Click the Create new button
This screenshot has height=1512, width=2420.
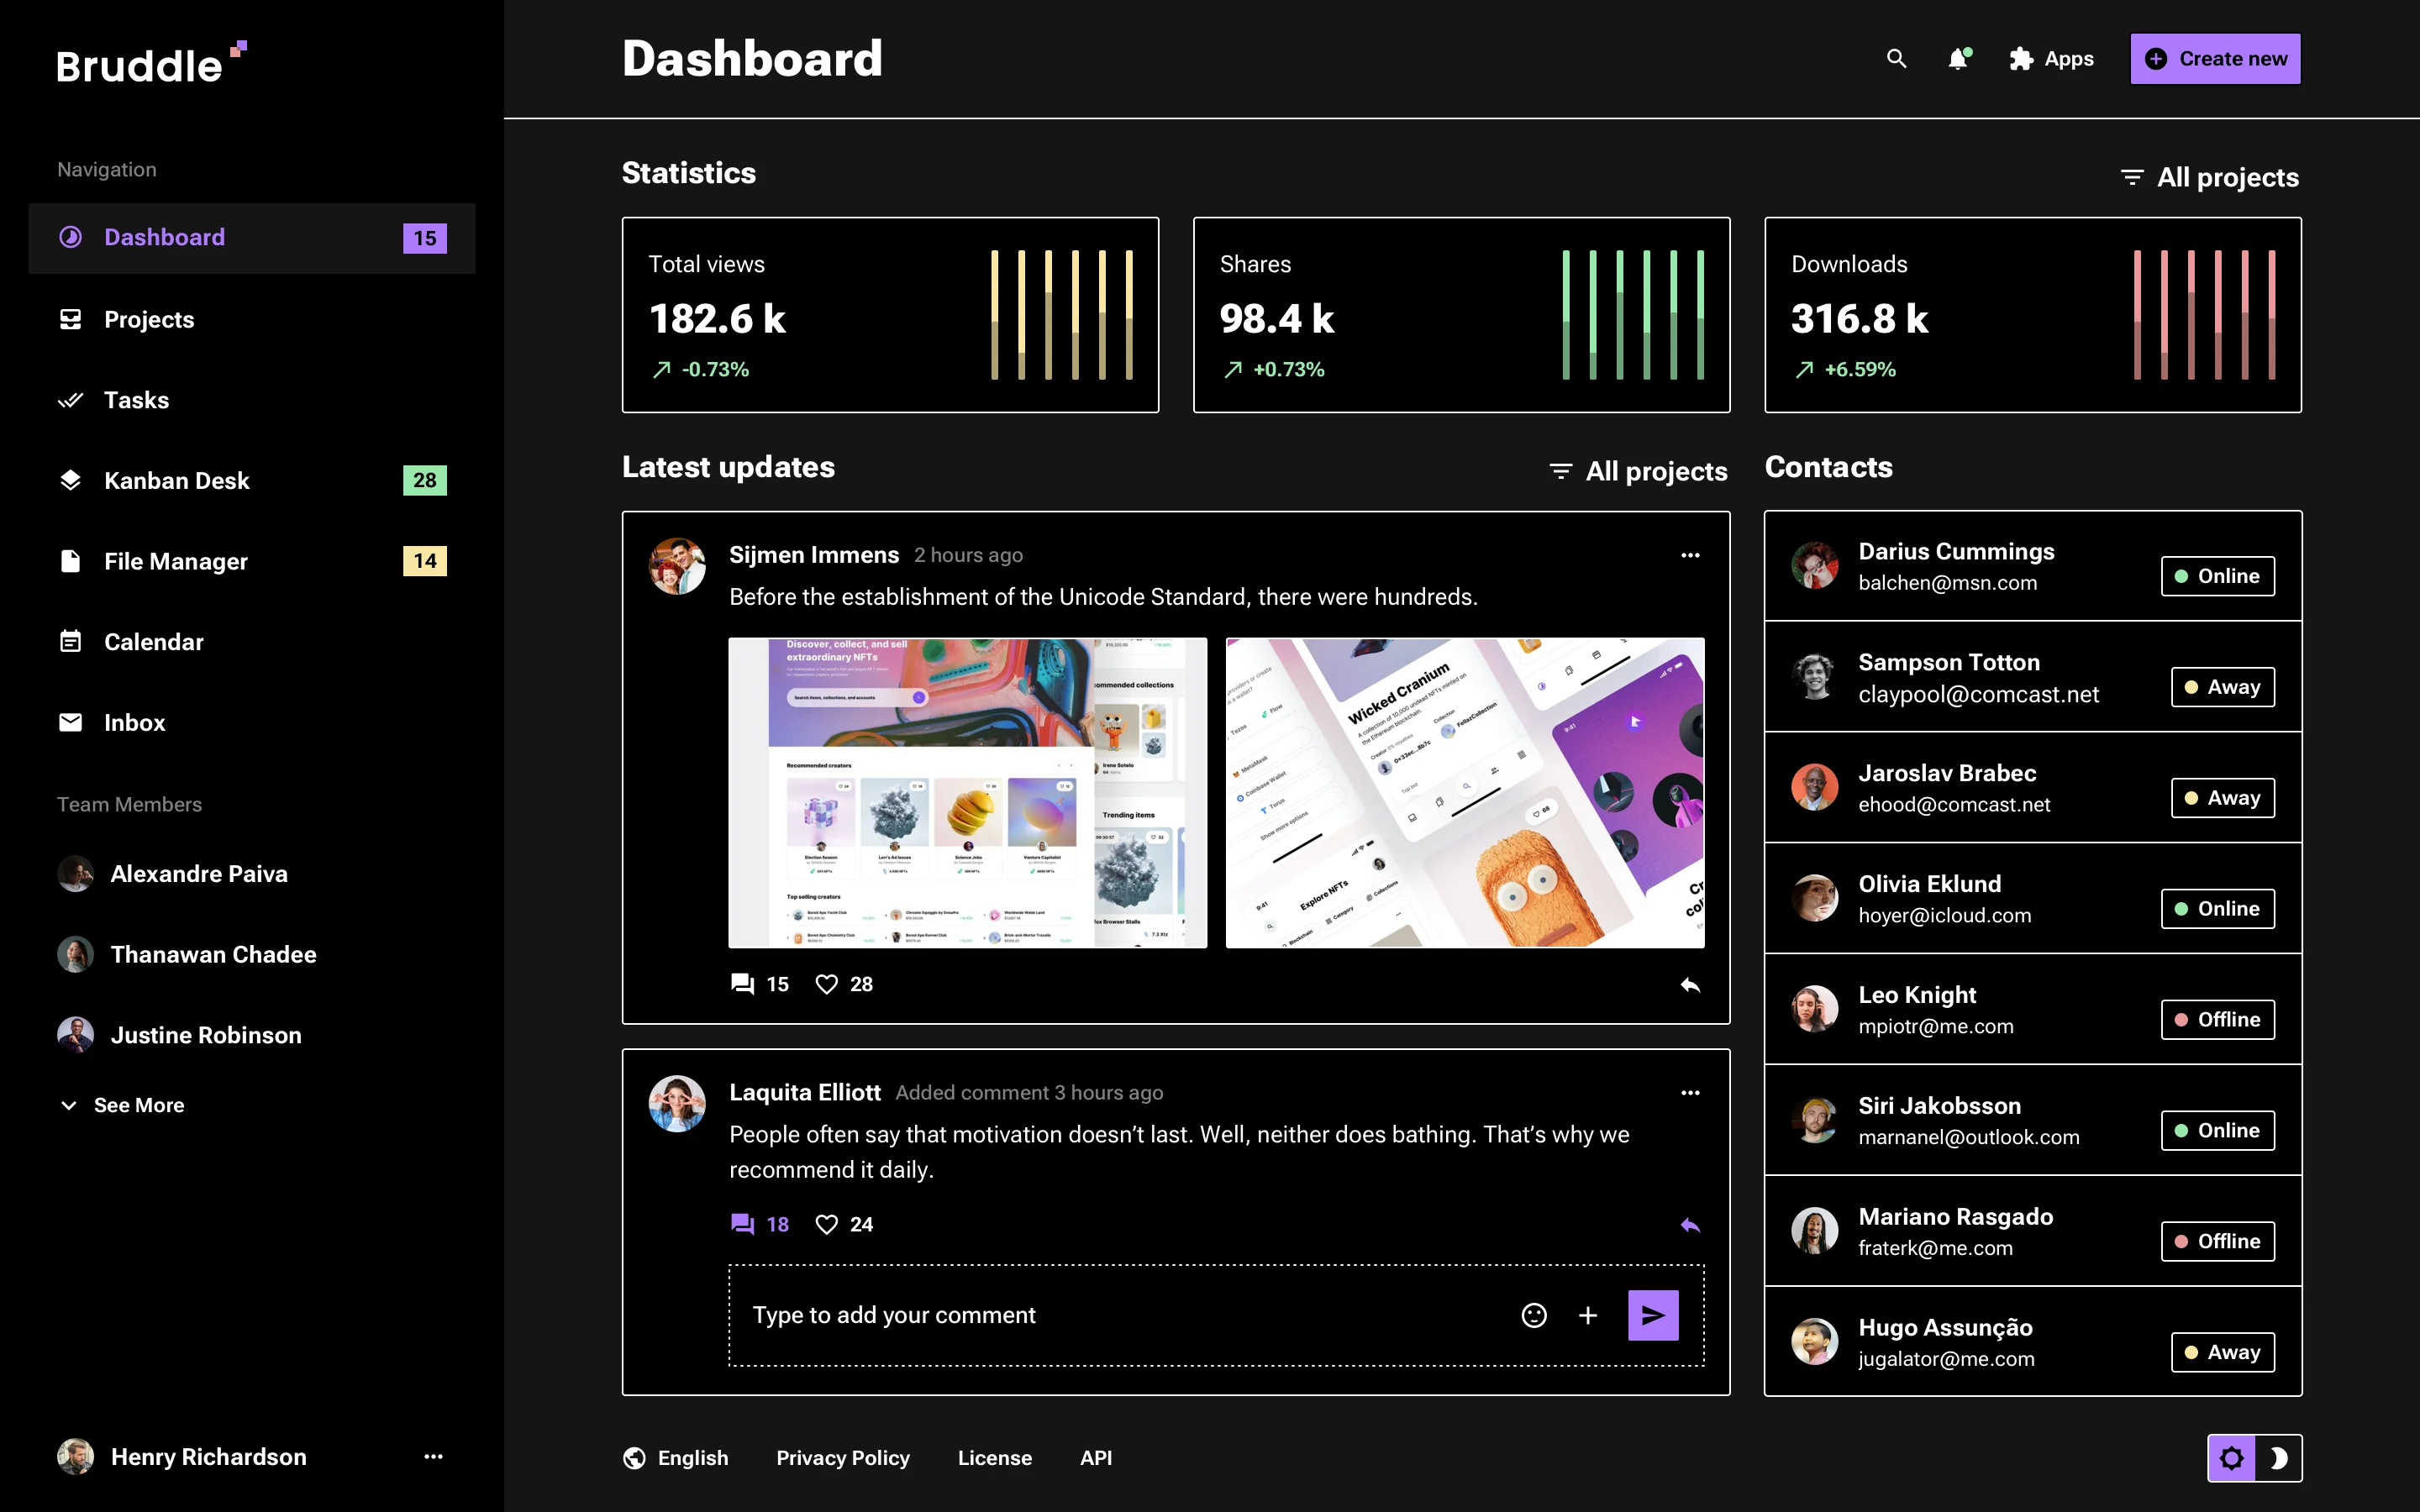pos(2215,59)
